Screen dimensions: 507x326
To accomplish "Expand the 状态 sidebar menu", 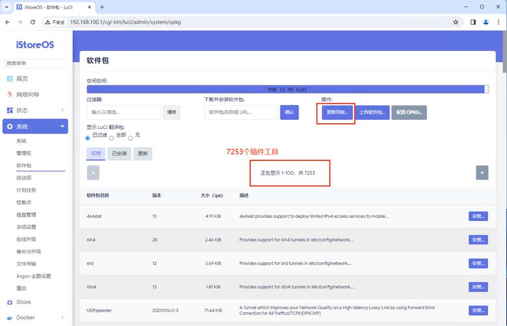I will pos(62,110).
